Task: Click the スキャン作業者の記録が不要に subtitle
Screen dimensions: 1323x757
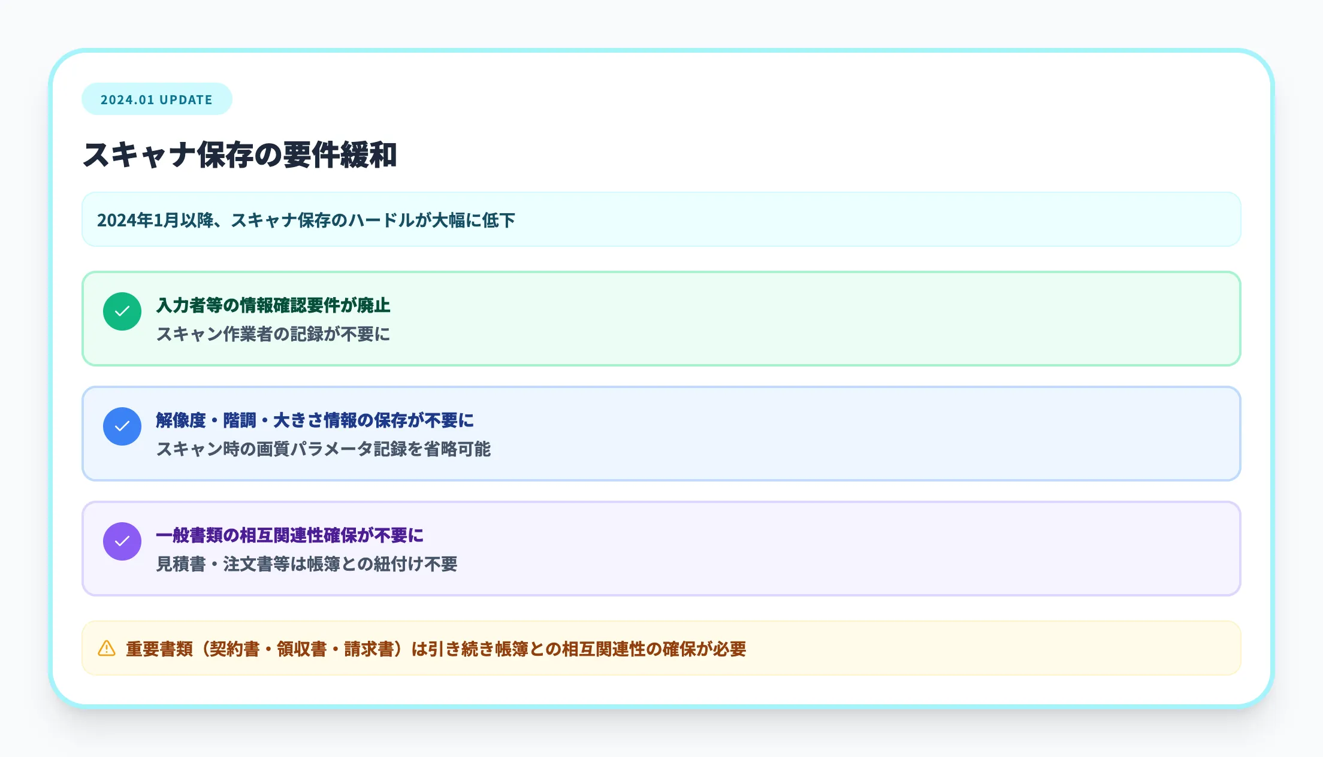Action: click(x=273, y=336)
